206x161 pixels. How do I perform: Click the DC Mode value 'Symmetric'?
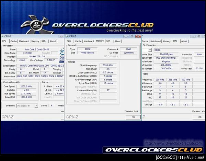click(128, 53)
